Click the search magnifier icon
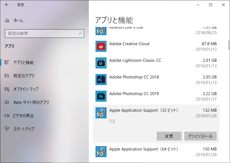 point(80,34)
